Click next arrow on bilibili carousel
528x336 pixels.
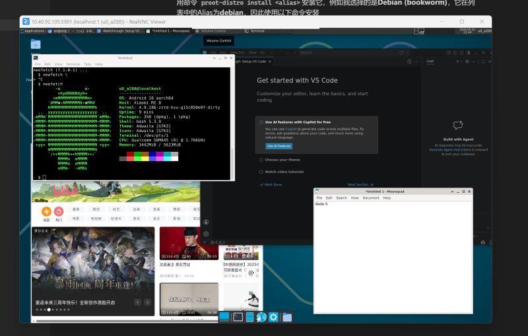pos(147,302)
